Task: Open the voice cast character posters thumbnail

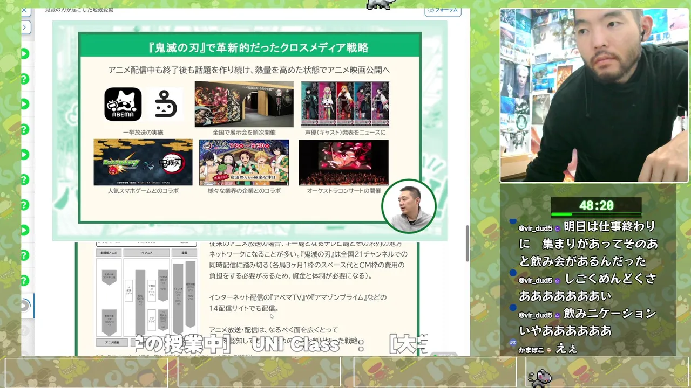Action: point(345,104)
